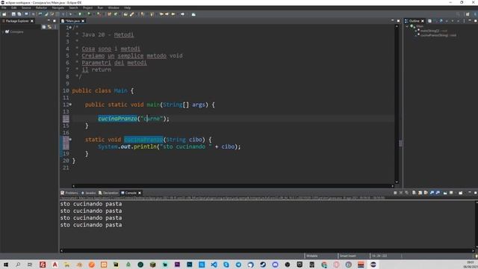Screen dimensions: 478x269
Task: Fold the cucinaPranzo method at line 17
Action: pos(70,140)
